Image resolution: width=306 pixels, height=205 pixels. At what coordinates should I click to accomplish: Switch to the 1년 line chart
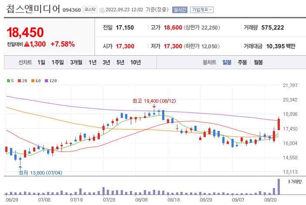(92, 62)
